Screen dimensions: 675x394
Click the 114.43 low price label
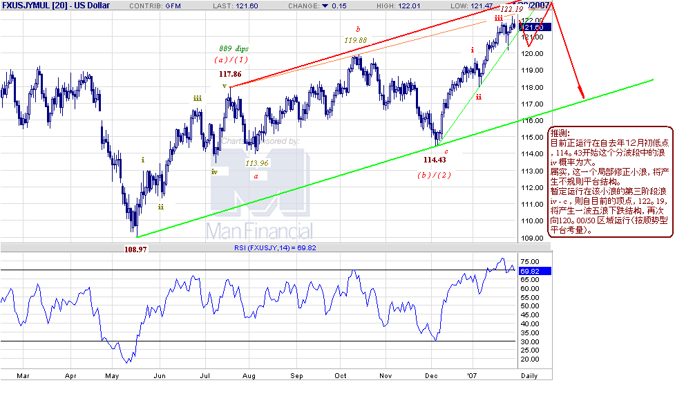coord(435,160)
